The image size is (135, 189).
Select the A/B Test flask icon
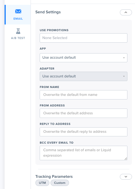tap(18, 31)
